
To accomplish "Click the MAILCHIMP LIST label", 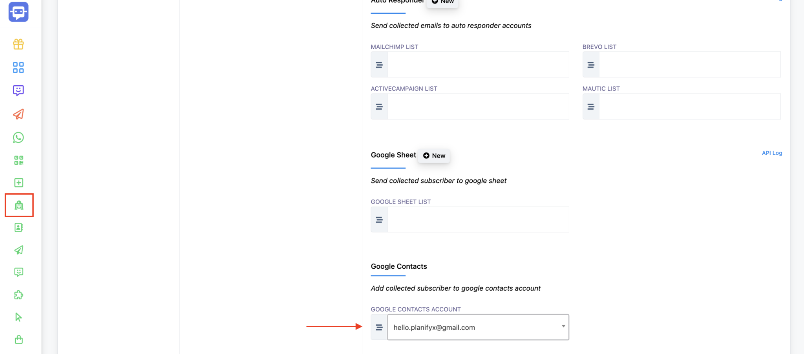I will pos(395,47).
